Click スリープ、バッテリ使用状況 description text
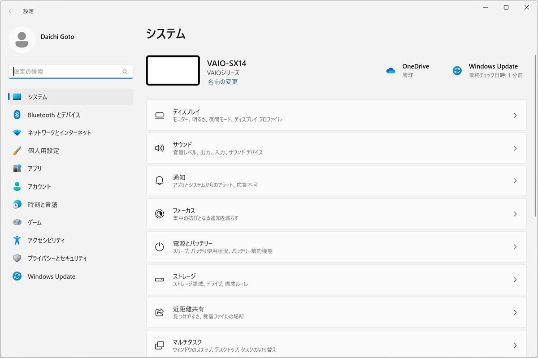 [222, 251]
